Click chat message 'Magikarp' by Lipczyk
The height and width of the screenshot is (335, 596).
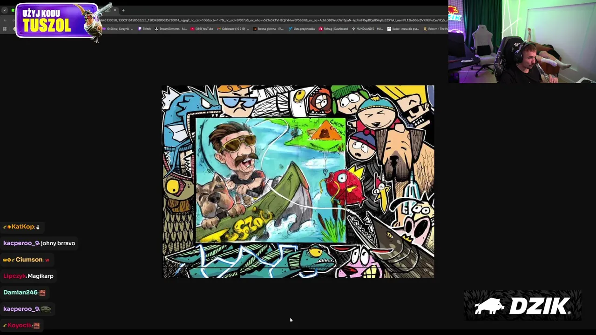41,276
